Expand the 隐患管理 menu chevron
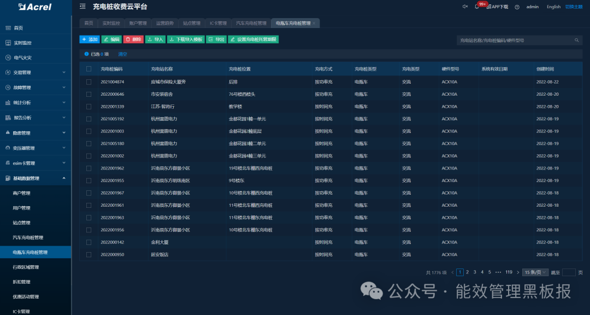This screenshot has width=590, height=315. 63,133
